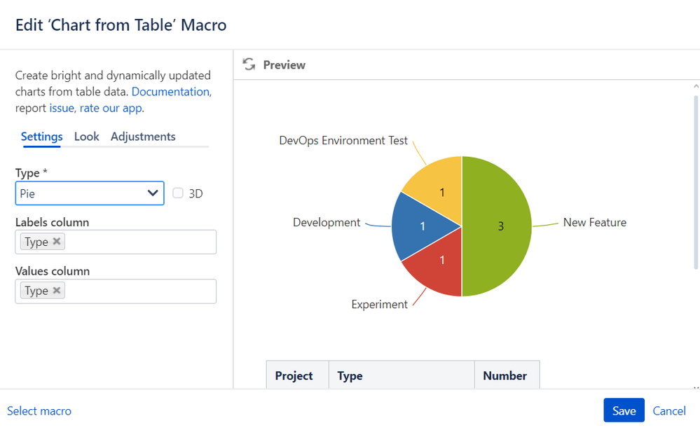Enable the 3D checkbox
This screenshot has width=700, height=428.
[x=178, y=193]
